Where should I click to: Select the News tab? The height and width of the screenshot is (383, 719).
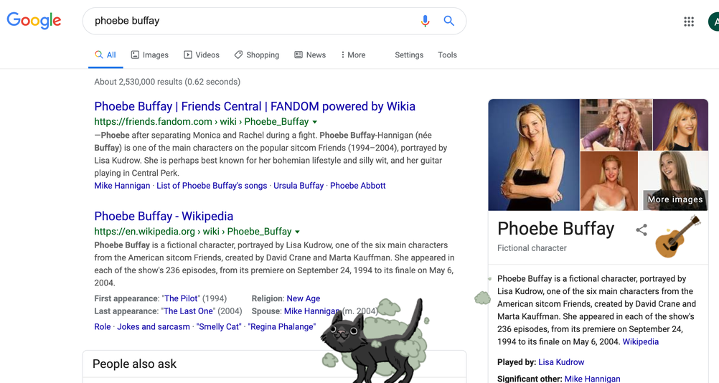pos(310,55)
